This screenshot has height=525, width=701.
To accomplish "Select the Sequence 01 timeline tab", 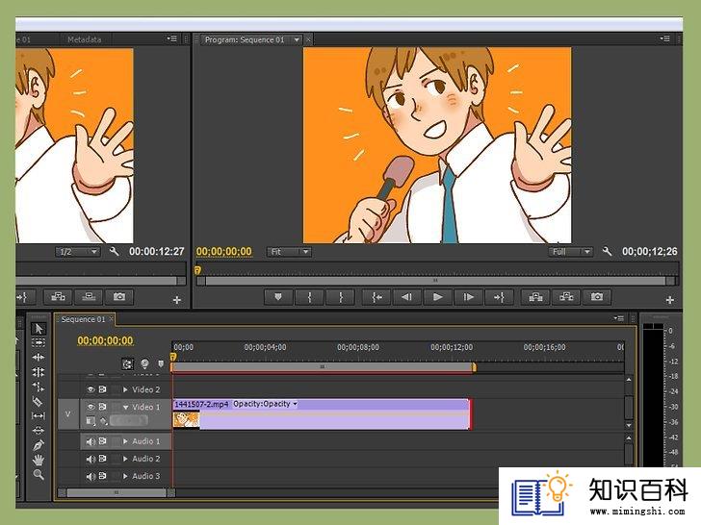I will click(83, 319).
